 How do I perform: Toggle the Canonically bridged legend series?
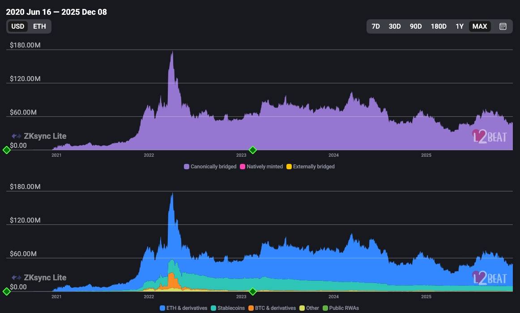click(x=210, y=167)
